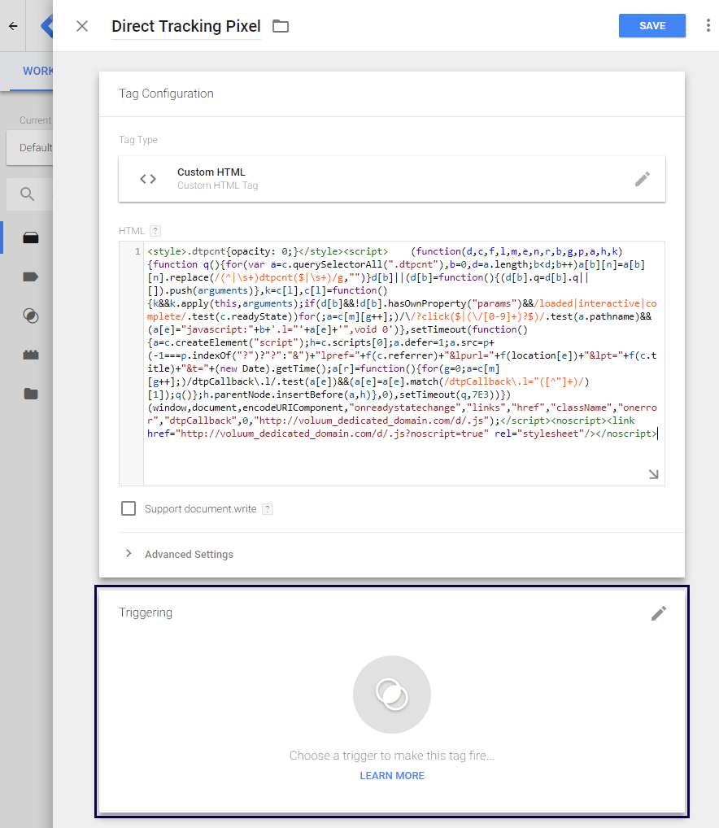
Task: Open Variables from the sidebar brick icon
Action: [x=31, y=355]
